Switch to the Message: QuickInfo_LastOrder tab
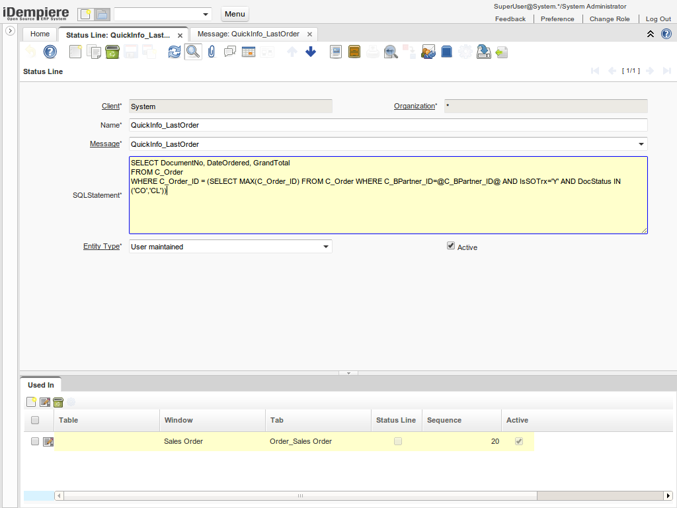Viewport: 677px width, 508px height. click(249, 34)
